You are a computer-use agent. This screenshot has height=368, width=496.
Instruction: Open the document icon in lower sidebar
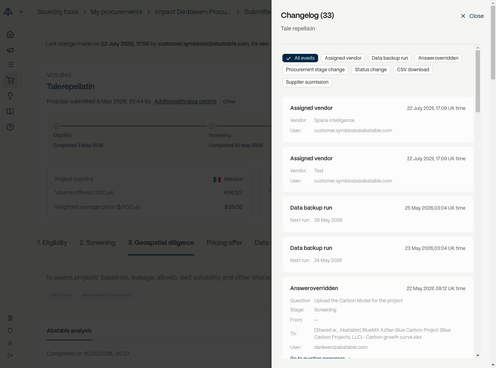click(10, 318)
